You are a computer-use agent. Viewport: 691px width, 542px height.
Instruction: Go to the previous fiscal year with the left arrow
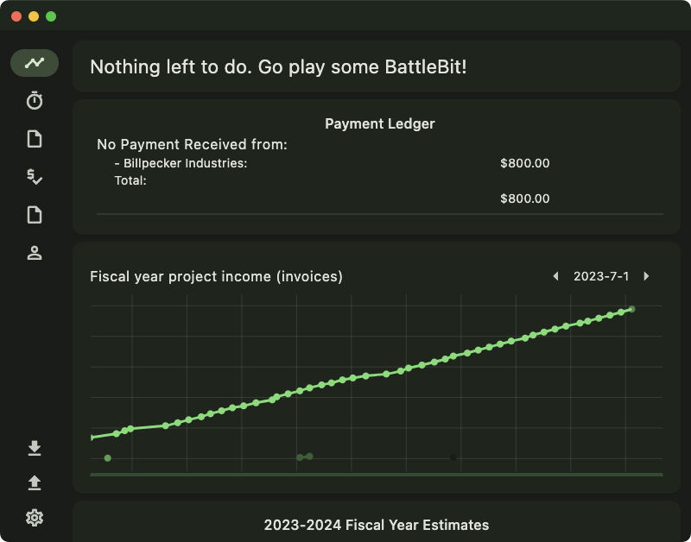pos(555,276)
